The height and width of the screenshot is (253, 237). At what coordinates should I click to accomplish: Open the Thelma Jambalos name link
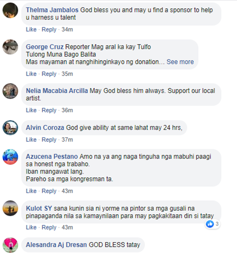52,10
